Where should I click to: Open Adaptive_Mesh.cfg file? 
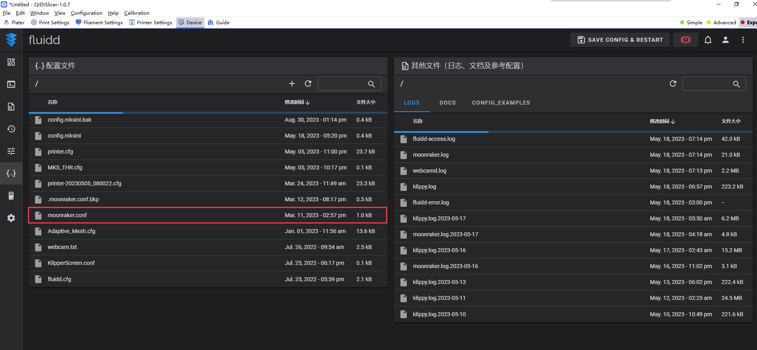point(208,231)
